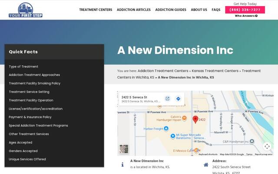This screenshot has width=278, height=174.
Task: Click the Quick Facts heading
Action: tap(23, 52)
